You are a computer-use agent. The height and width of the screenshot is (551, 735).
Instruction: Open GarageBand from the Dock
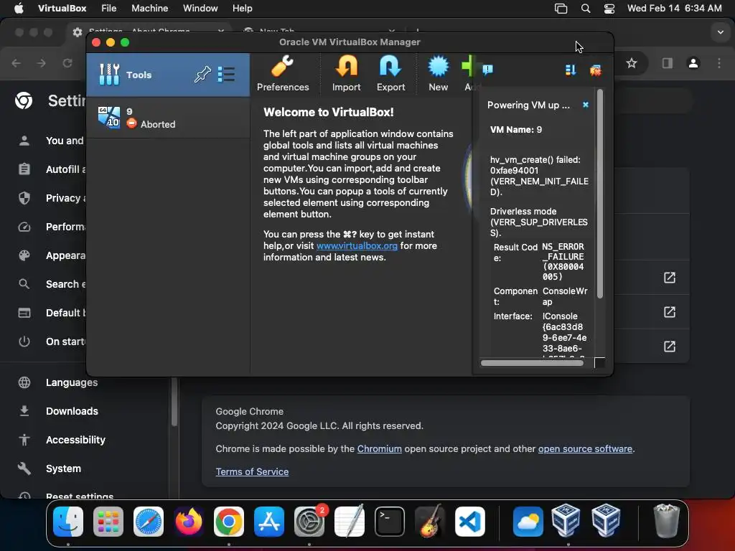tap(430, 522)
